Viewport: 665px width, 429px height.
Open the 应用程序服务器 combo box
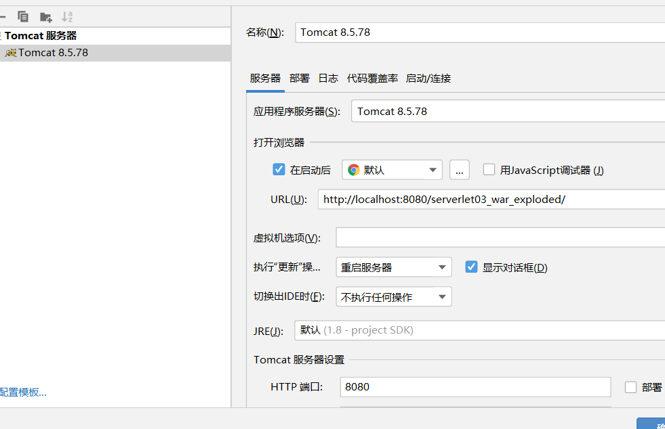tap(508, 111)
